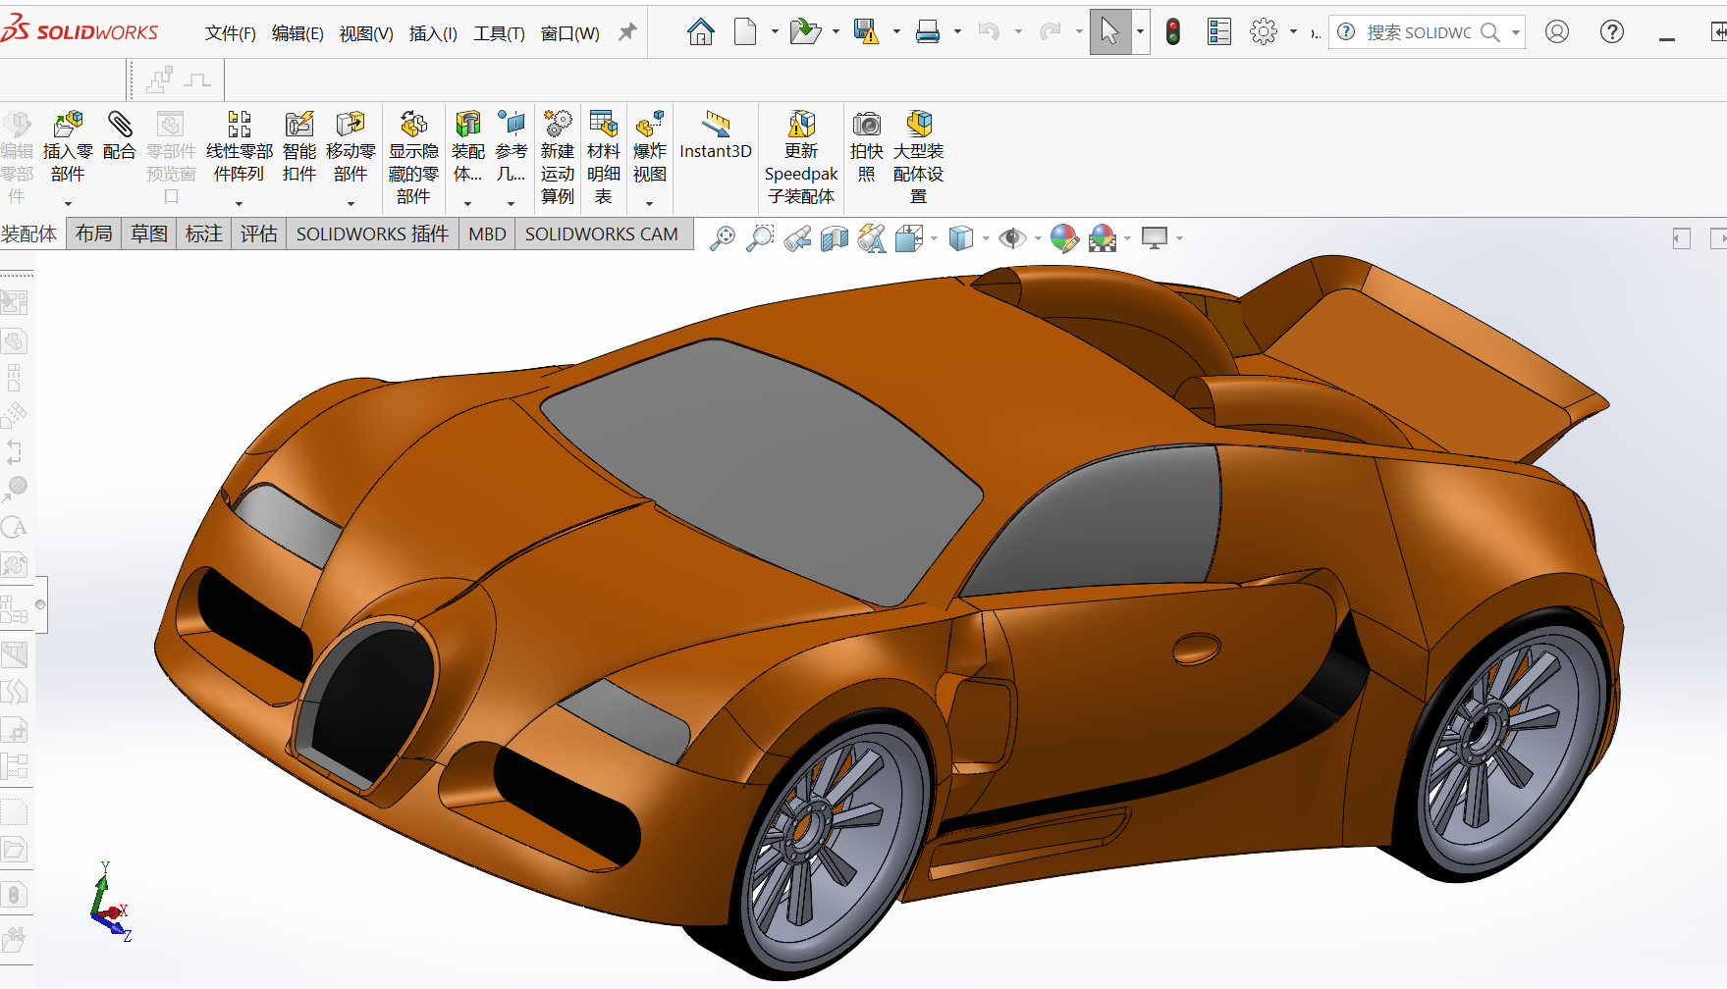Click New Motion Study (新建运动算例)

558,157
